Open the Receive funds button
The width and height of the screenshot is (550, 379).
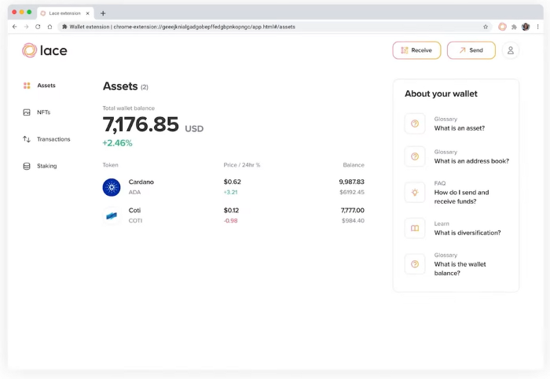click(416, 50)
